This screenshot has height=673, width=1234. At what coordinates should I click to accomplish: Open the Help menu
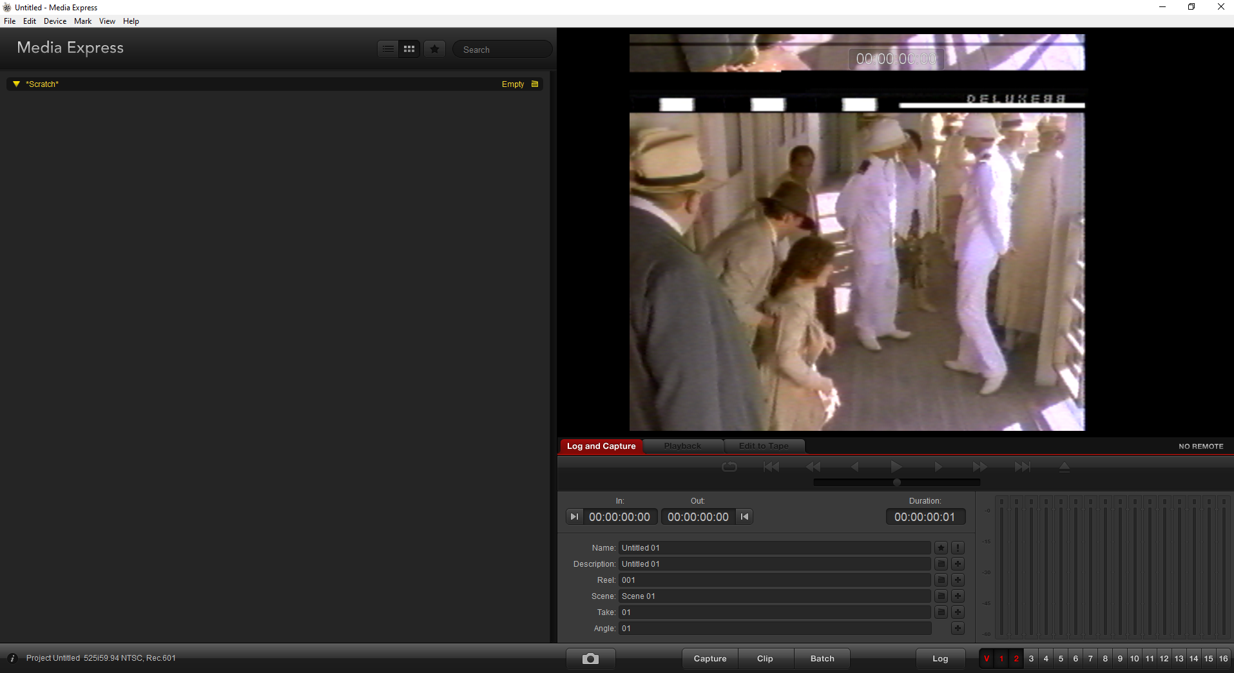click(131, 21)
